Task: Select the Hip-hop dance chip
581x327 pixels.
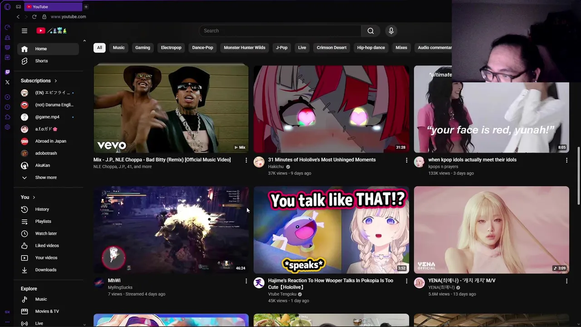Action: coord(371,48)
